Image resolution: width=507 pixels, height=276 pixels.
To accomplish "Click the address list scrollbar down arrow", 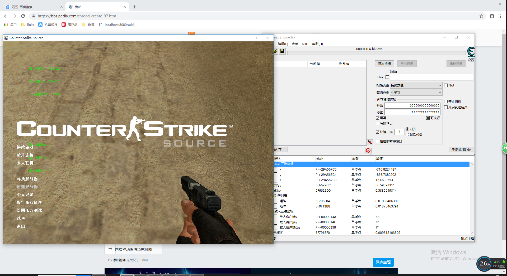I will coord(472,233).
